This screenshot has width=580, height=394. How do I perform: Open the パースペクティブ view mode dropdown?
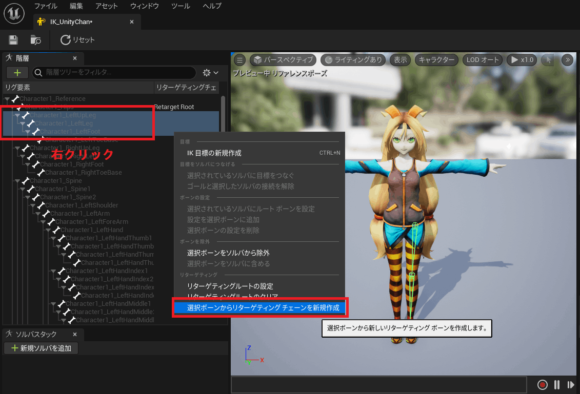(x=284, y=60)
